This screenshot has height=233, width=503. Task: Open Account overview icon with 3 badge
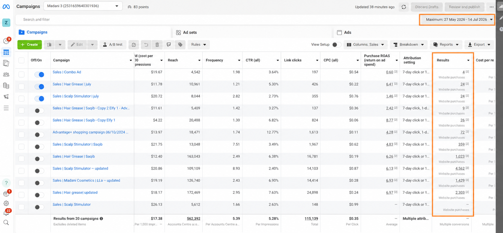click(x=6, y=41)
